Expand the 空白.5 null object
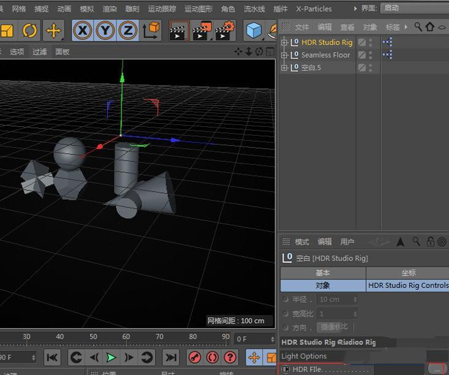This screenshot has width=449, height=375. click(x=284, y=67)
